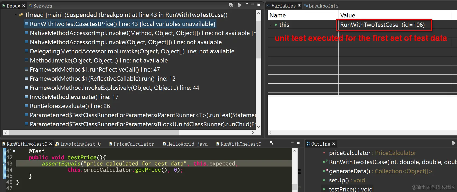Image resolution: width=457 pixels, height=192 pixels.
Task: Close the Debug view tab
Action: click(24, 6)
